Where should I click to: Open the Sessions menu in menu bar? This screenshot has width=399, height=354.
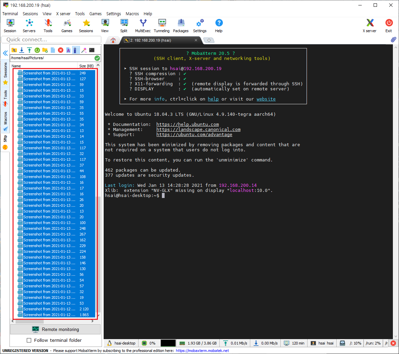(30, 14)
